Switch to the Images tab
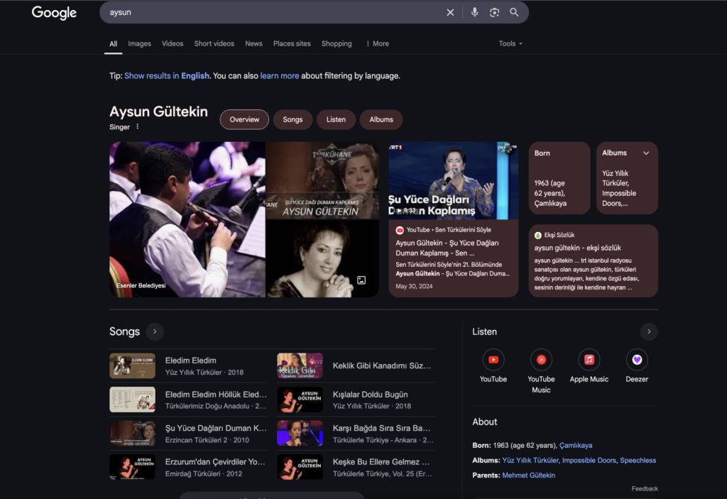Image resolution: width=727 pixels, height=499 pixels. pos(140,43)
